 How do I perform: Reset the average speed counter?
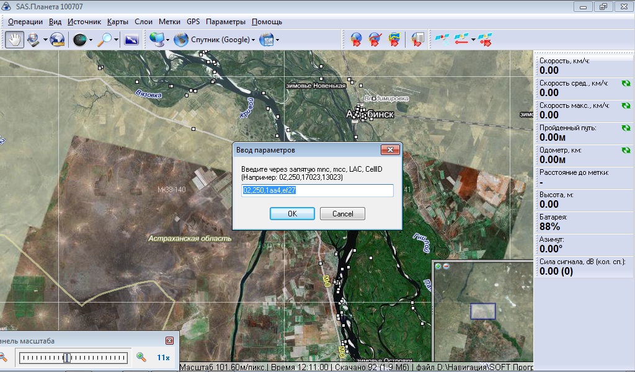tap(626, 83)
